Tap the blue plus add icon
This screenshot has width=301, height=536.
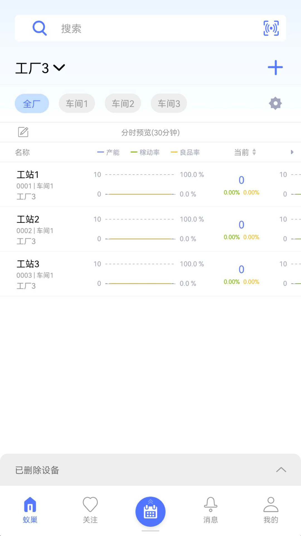(275, 68)
